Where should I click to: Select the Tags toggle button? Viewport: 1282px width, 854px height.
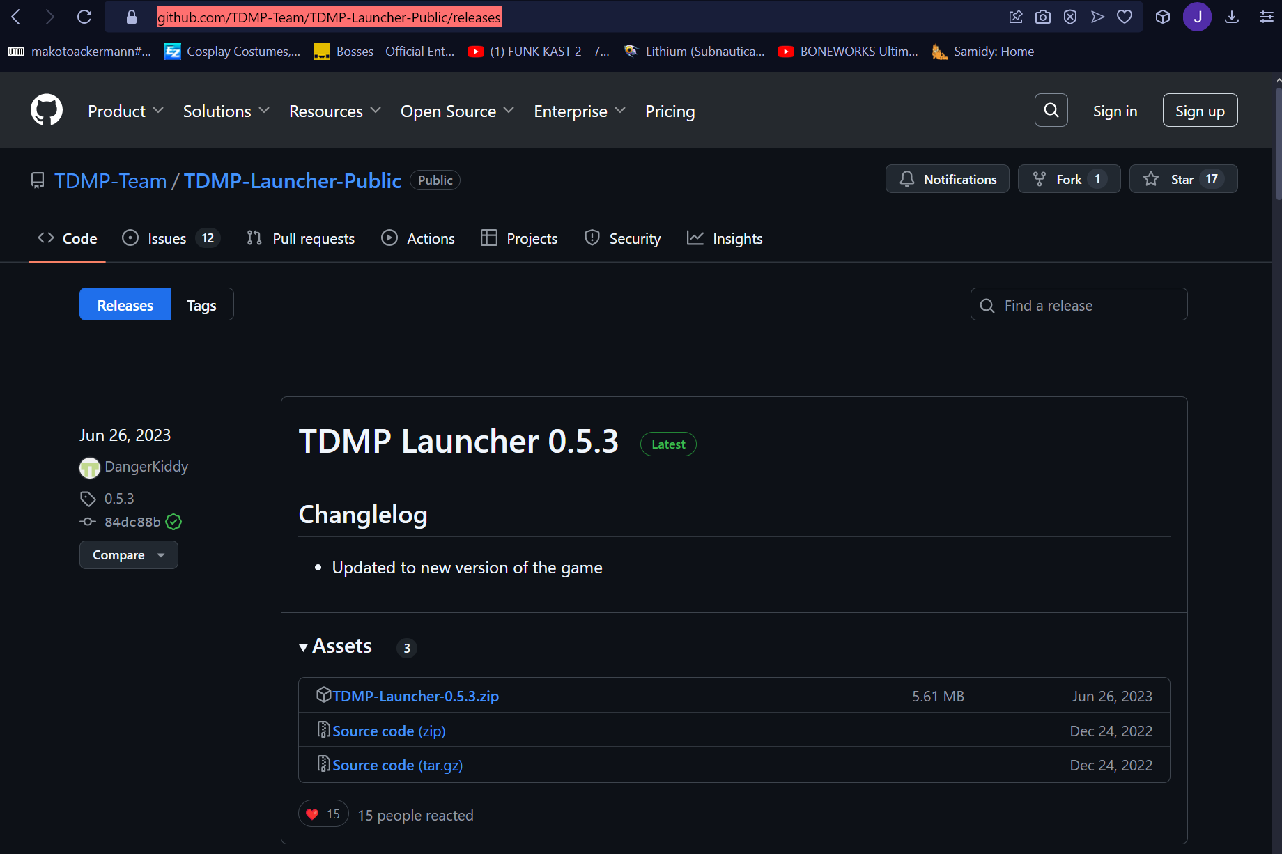pos(202,304)
